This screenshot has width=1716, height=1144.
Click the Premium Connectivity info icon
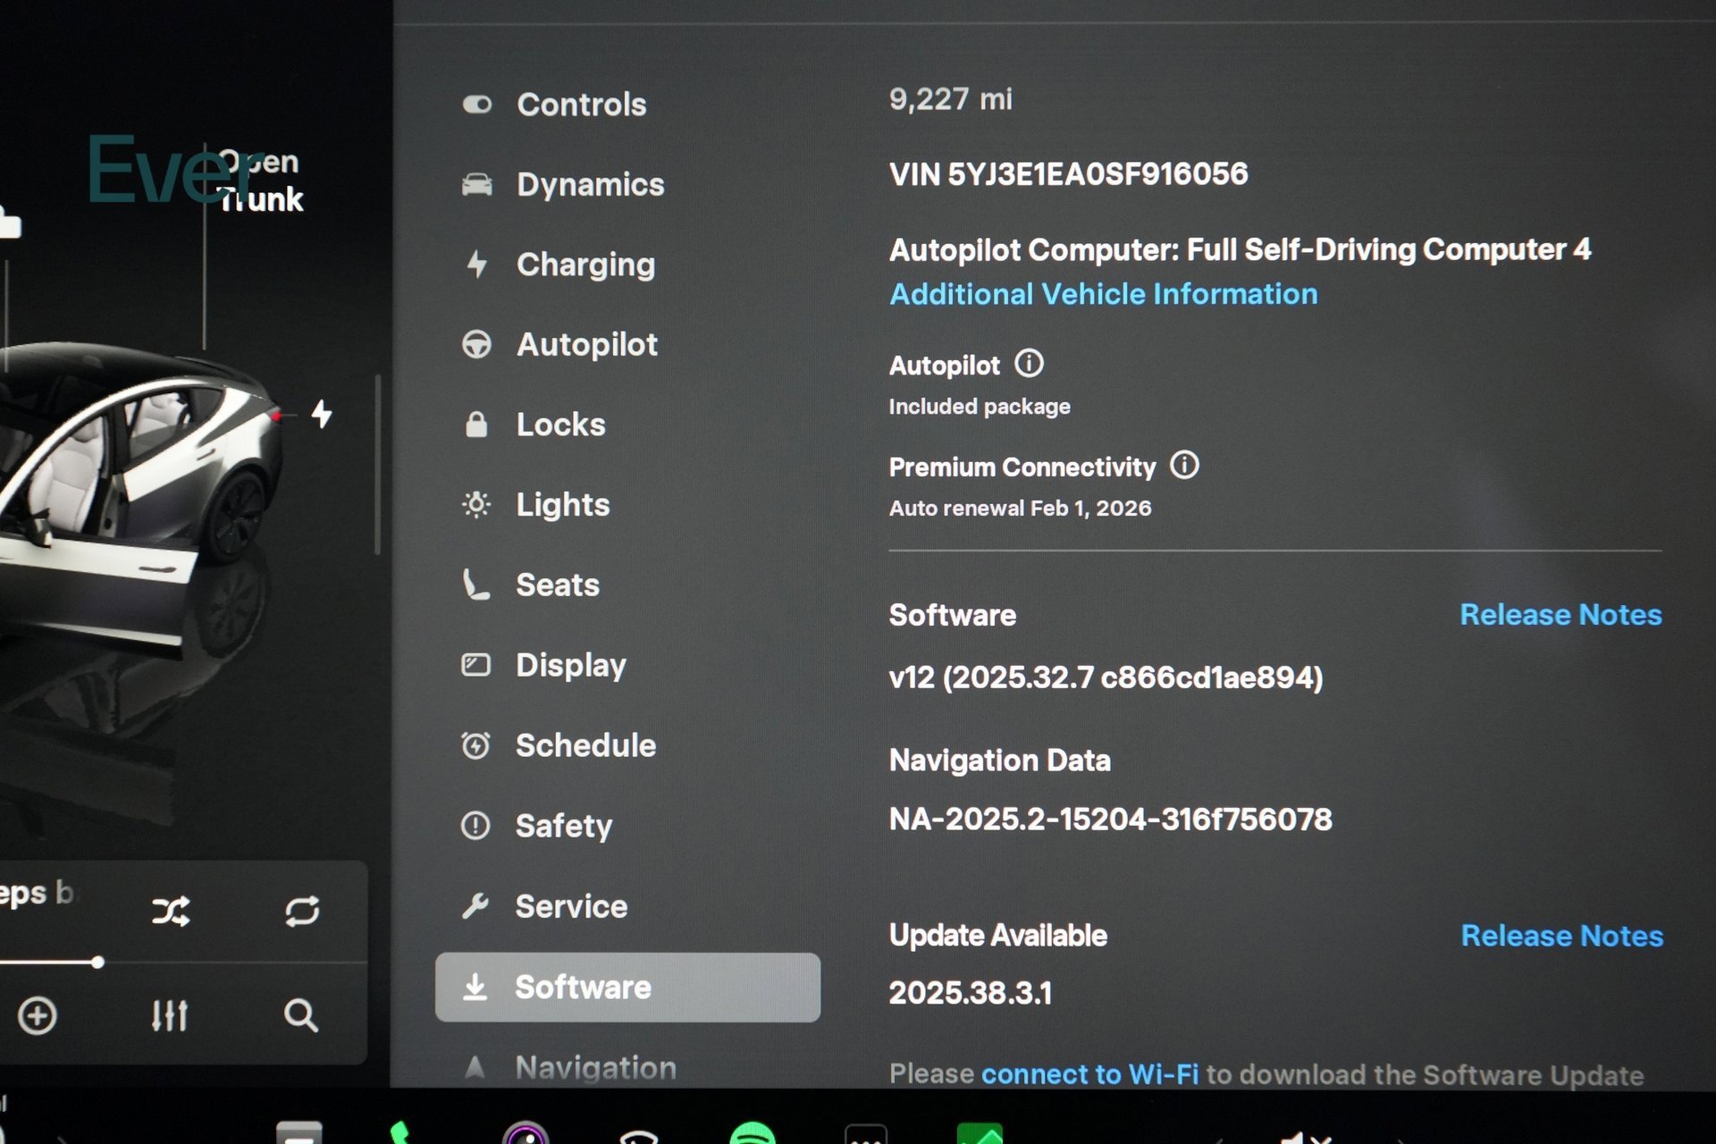tap(1184, 466)
